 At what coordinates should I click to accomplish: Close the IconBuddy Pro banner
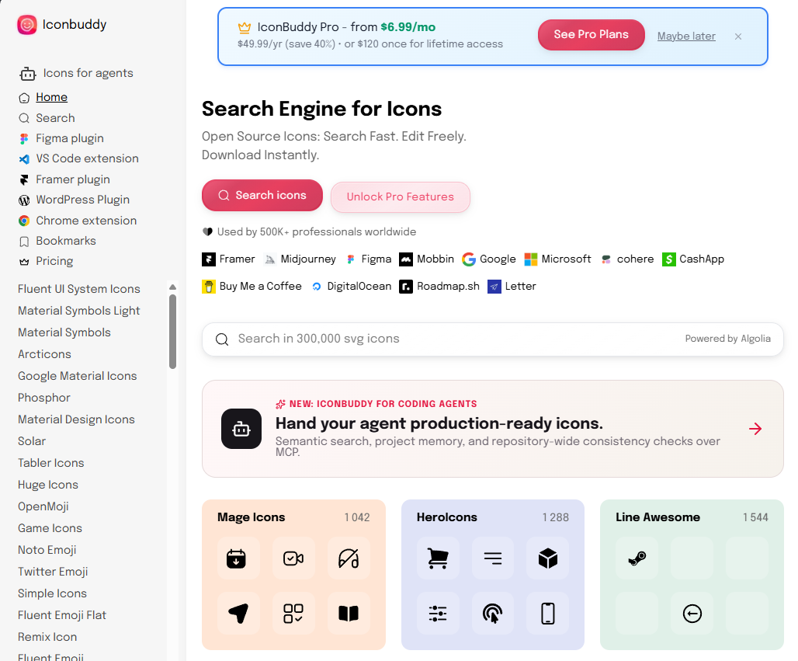coord(738,37)
